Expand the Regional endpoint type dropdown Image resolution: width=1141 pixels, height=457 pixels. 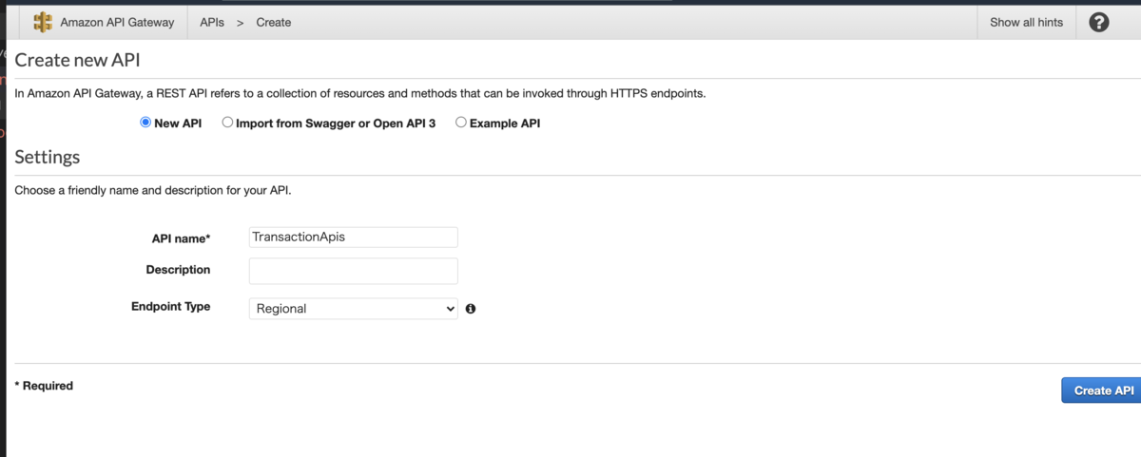click(x=354, y=309)
